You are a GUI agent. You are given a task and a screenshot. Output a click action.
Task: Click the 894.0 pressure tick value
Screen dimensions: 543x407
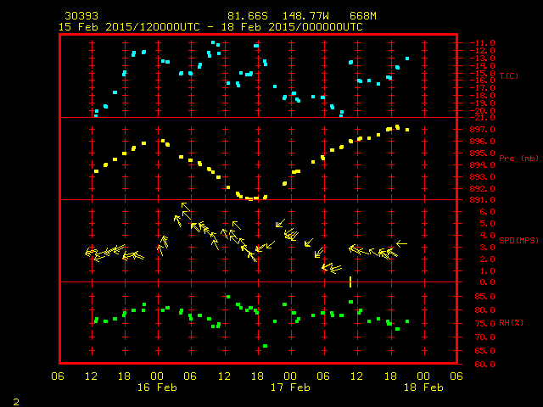[483, 165]
